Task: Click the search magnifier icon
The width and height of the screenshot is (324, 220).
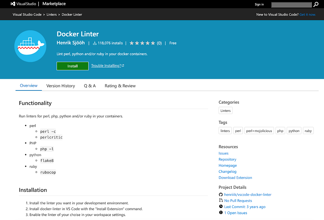Action: coord(316,4)
